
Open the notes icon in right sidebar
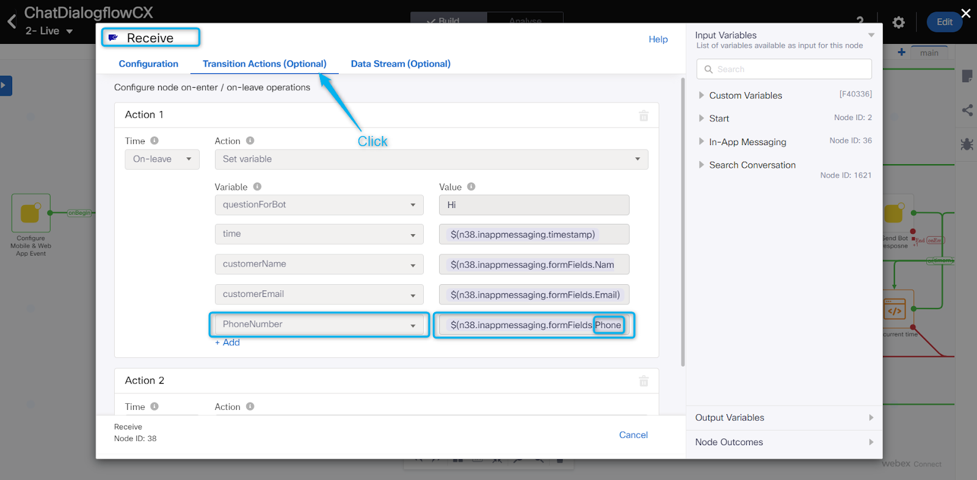[x=967, y=76]
